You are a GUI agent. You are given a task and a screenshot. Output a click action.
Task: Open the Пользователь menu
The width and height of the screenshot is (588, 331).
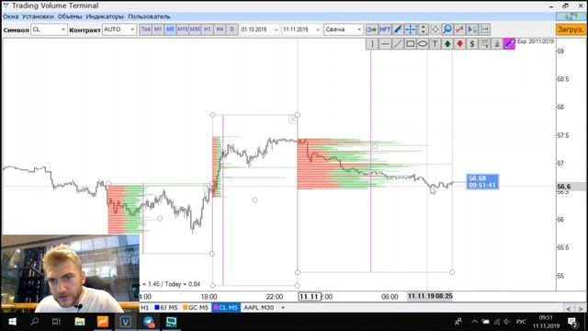(149, 17)
